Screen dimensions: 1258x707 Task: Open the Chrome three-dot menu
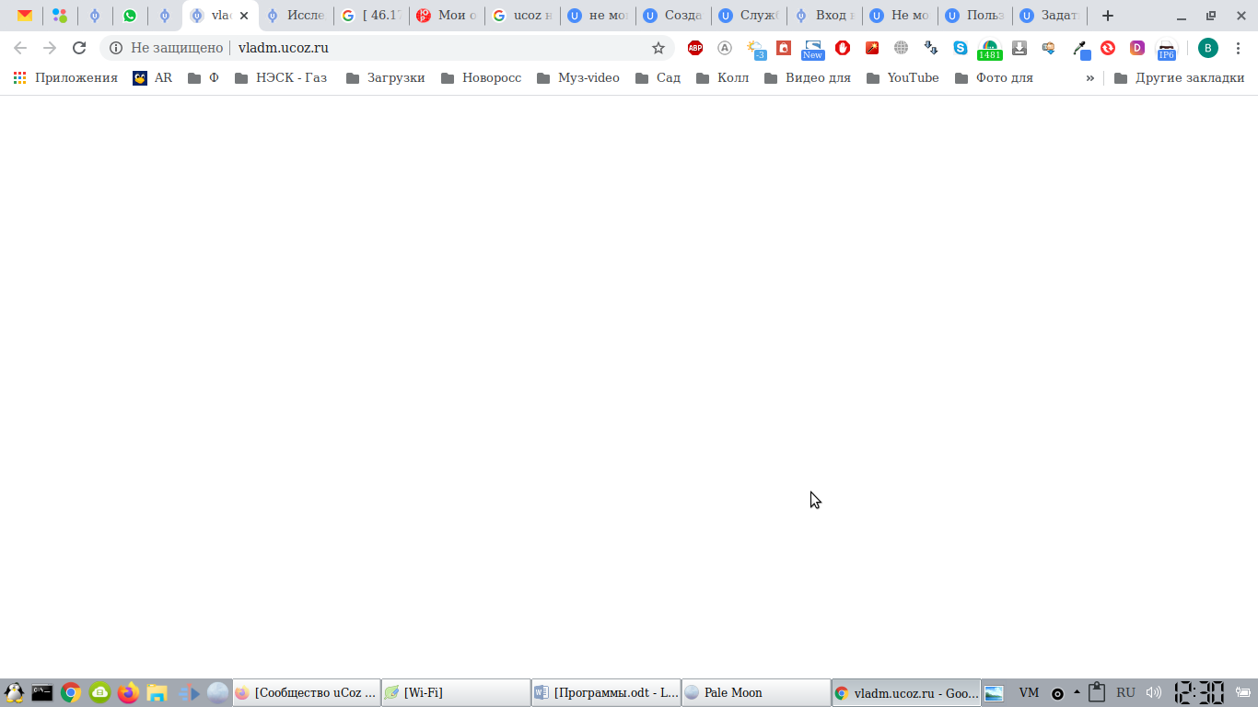[1239, 48]
